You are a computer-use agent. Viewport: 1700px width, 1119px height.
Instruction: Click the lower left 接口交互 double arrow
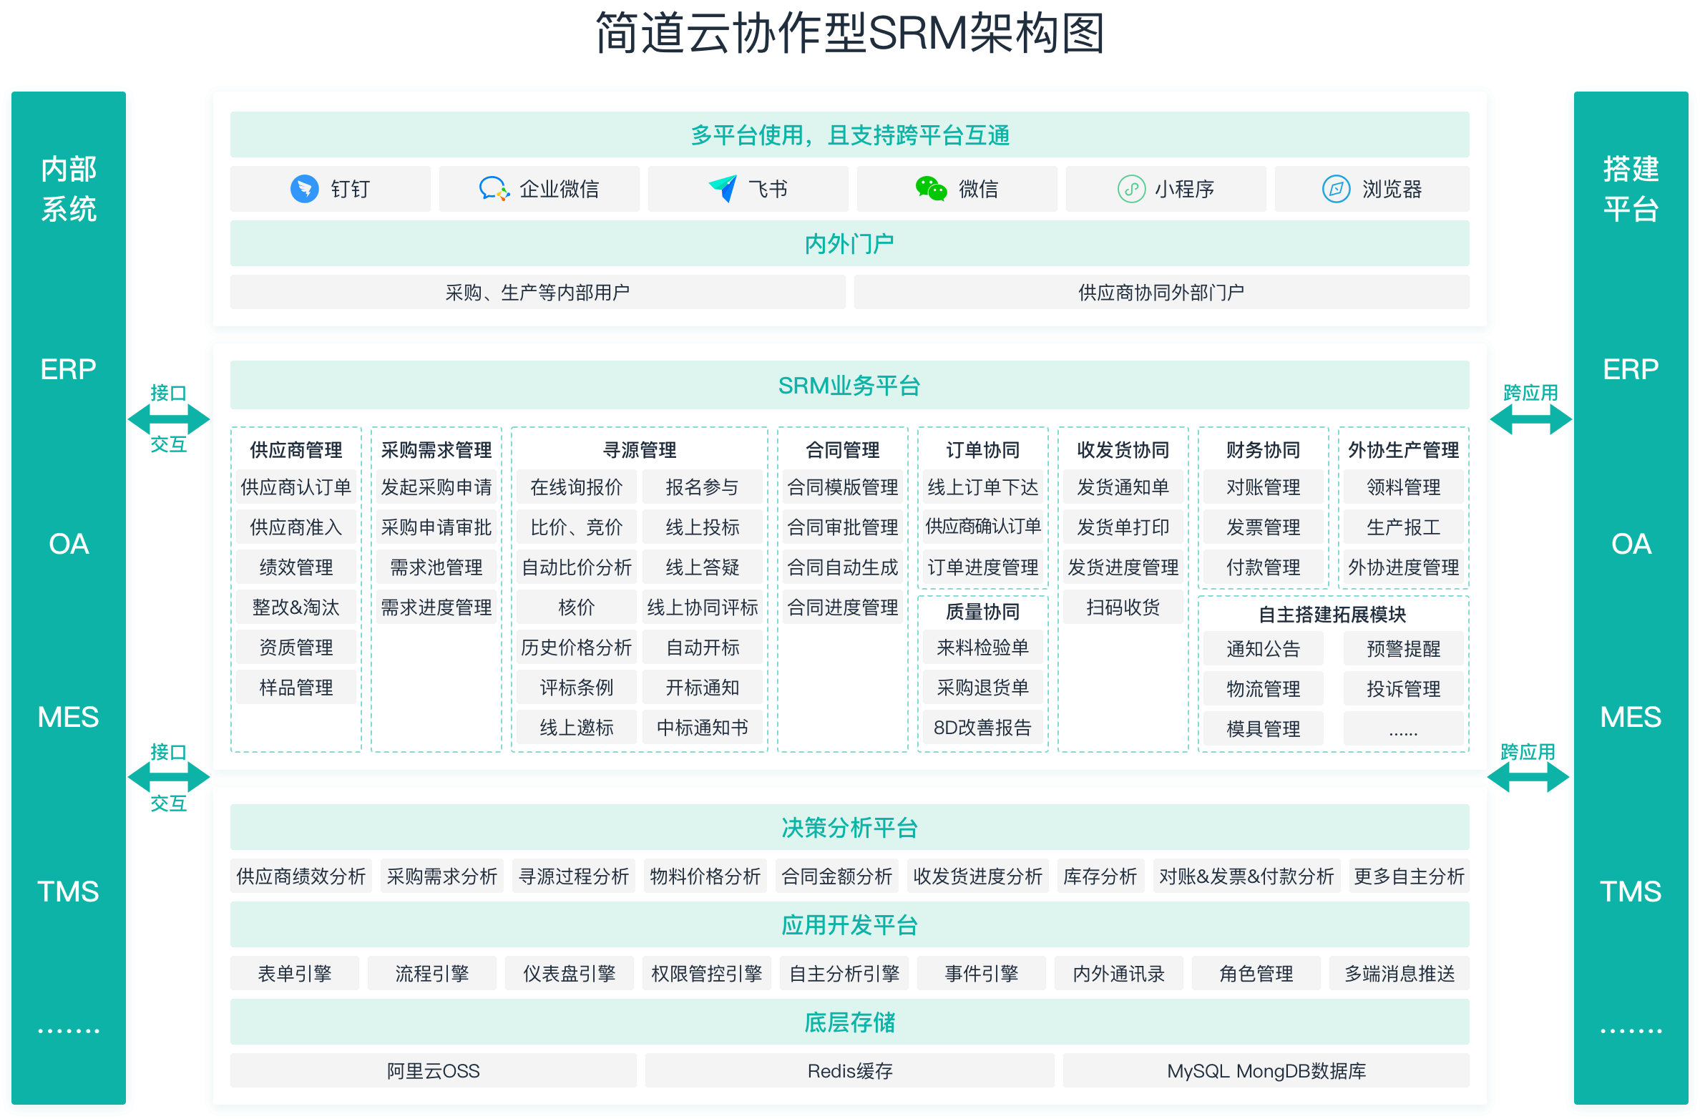(x=169, y=778)
